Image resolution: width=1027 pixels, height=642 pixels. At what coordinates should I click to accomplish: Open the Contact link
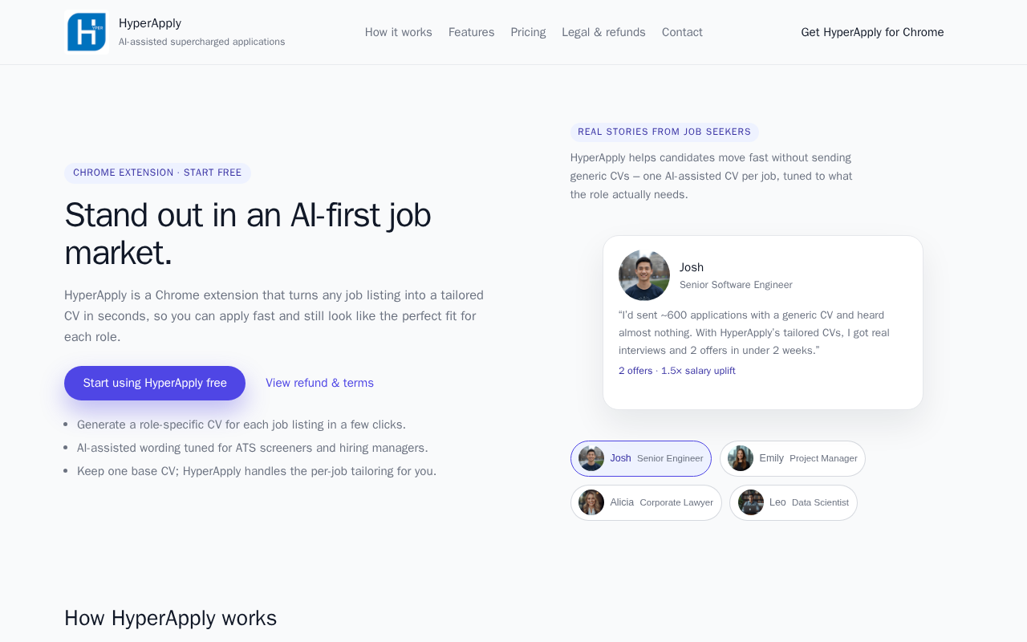[x=682, y=32]
